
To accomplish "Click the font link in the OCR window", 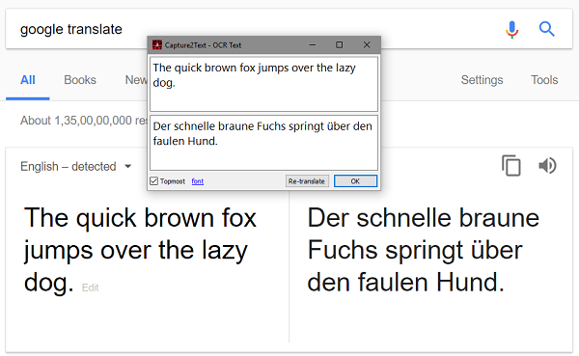I will (x=198, y=181).
